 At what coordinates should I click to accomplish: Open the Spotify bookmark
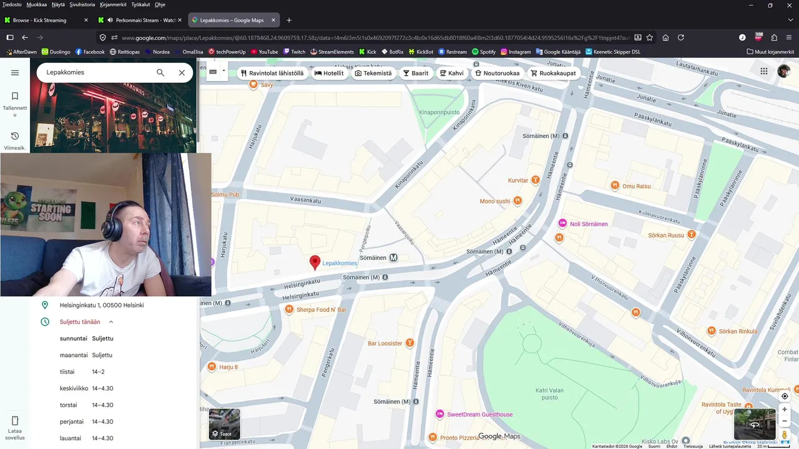pos(484,52)
